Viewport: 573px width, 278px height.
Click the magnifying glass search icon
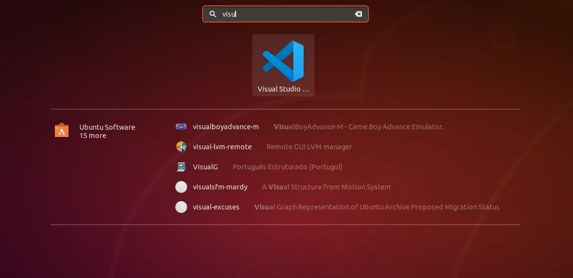(x=213, y=14)
